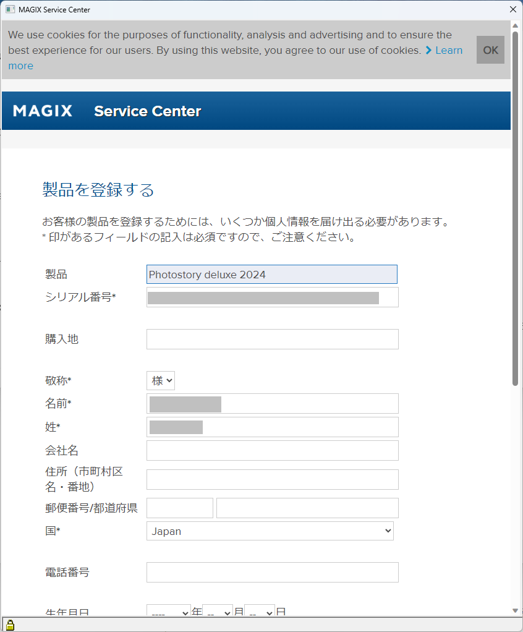The width and height of the screenshot is (523, 632).
Task: Open the 国 country dropdown showing Japan
Action: [x=270, y=531]
